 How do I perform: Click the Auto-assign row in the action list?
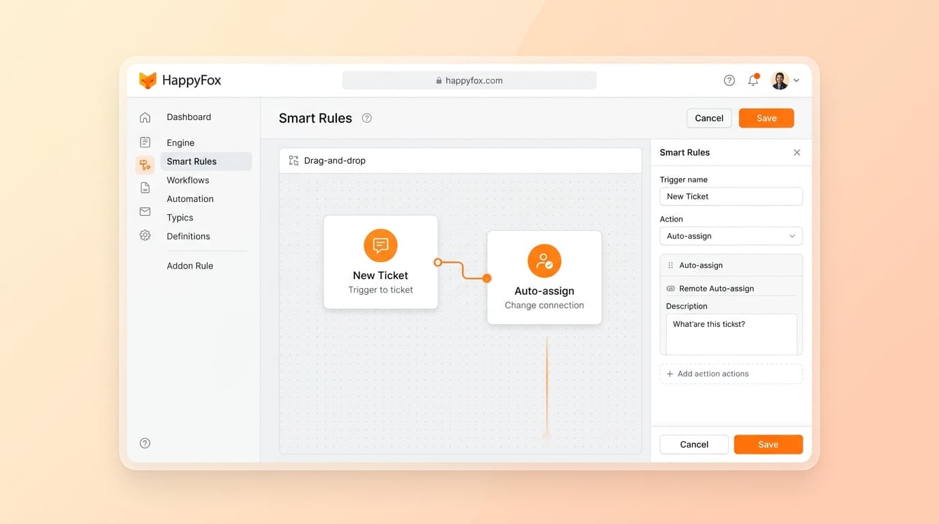coord(731,265)
